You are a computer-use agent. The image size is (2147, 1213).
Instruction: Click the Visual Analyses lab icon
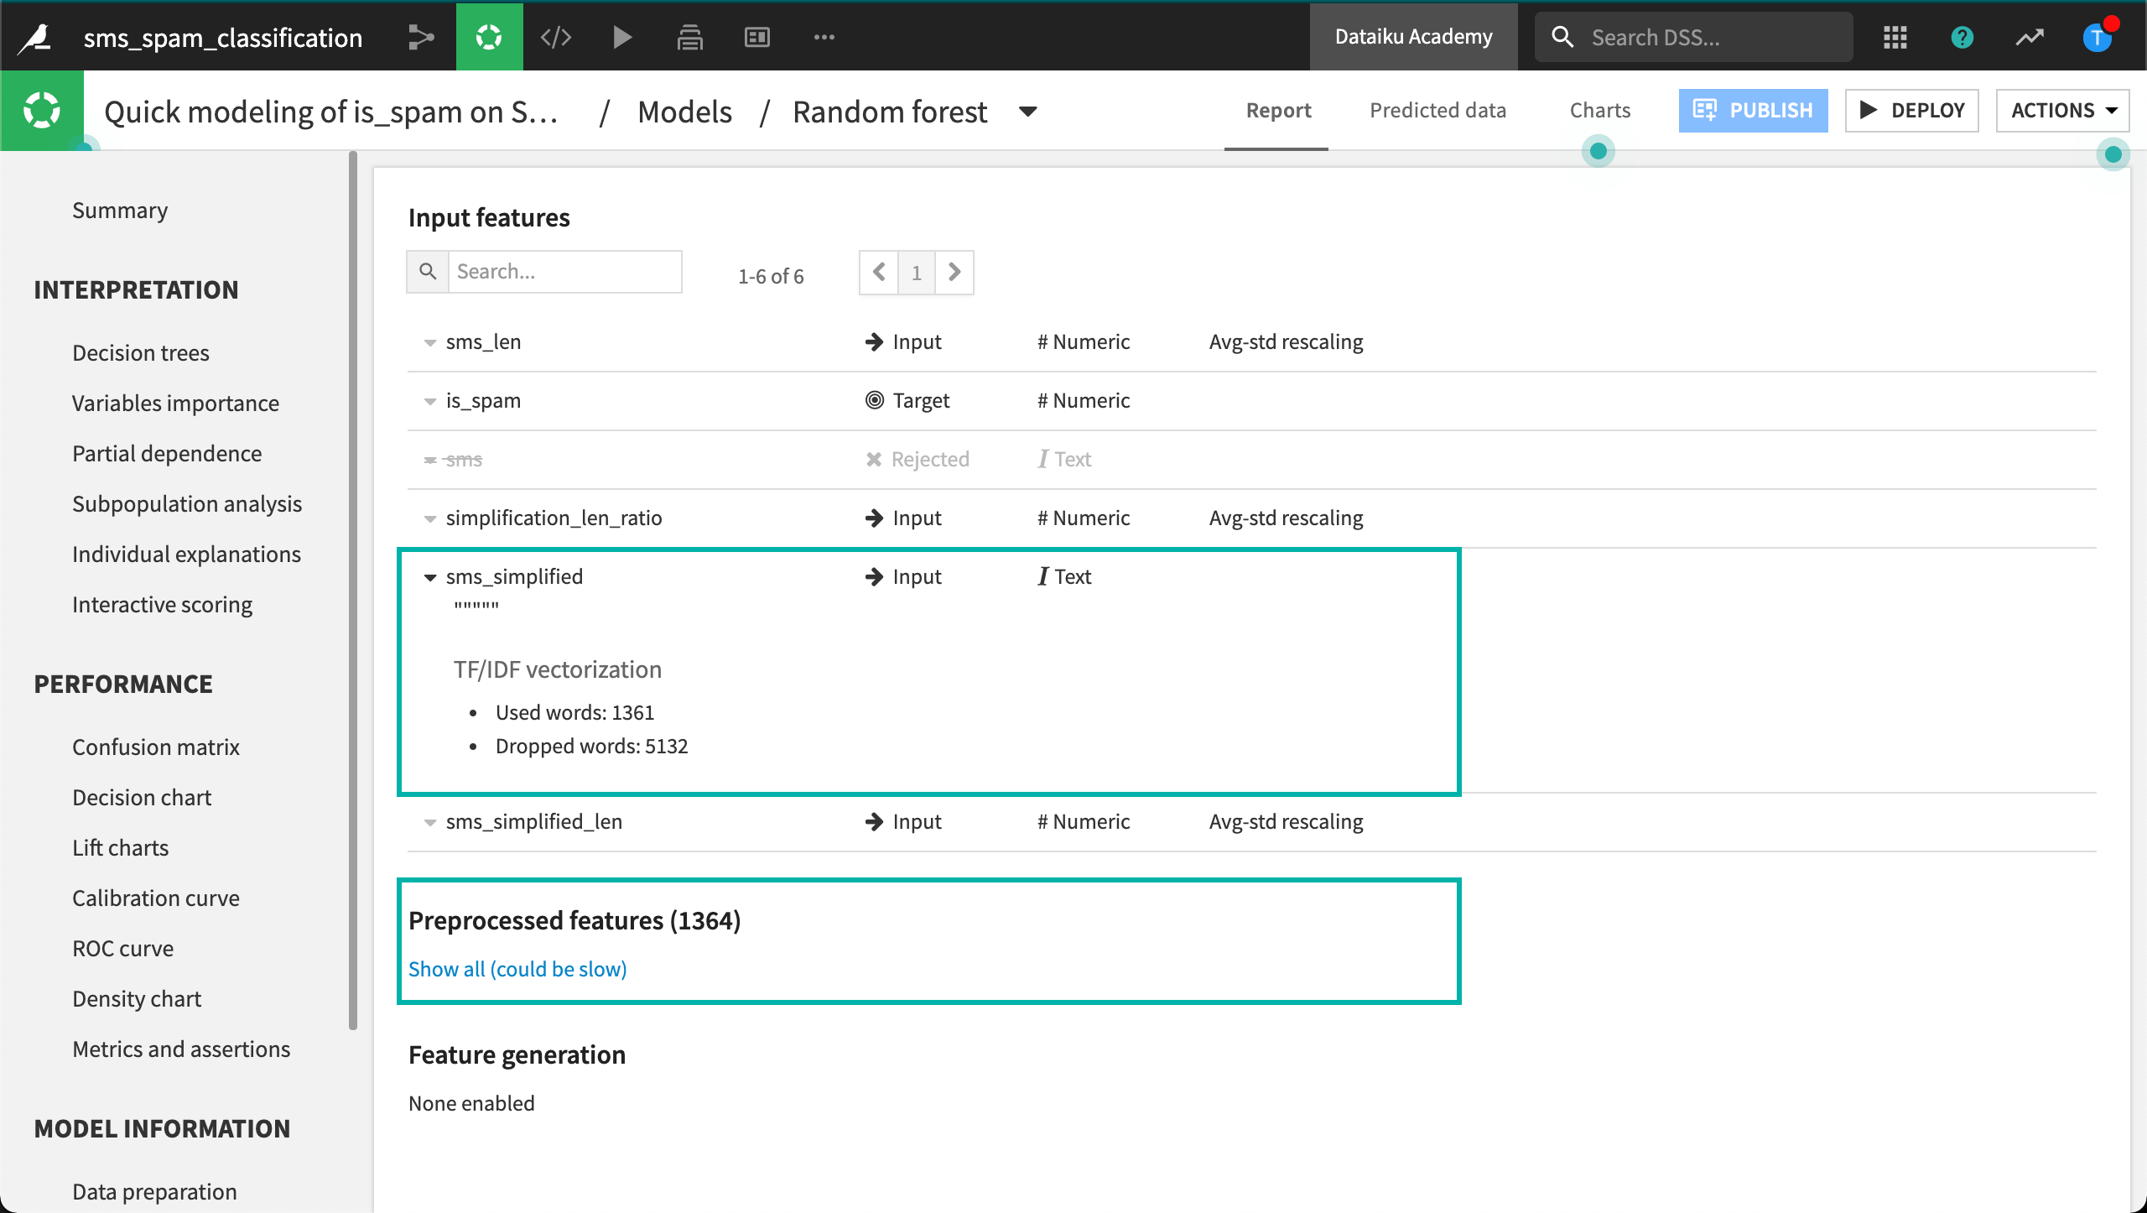click(x=489, y=37)
